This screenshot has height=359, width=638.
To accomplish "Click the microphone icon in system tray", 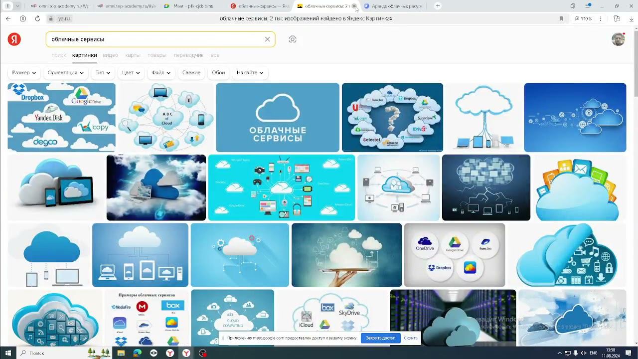I will 576,353.
